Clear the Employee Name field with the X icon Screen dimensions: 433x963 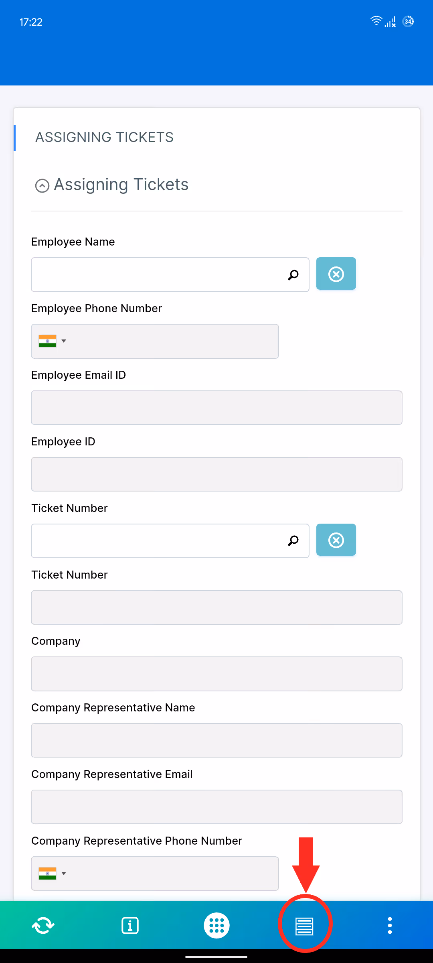tap(336, 274)
